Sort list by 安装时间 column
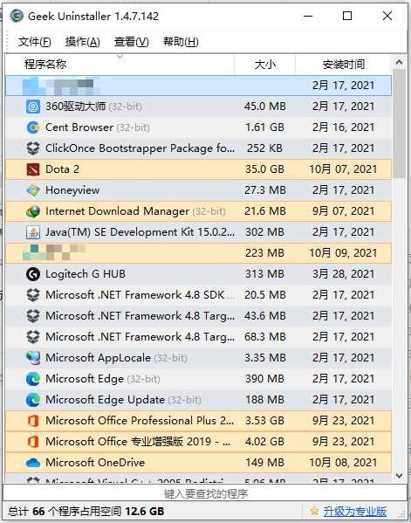The width and height of the screenshot is (411, 523). [343, 64]
